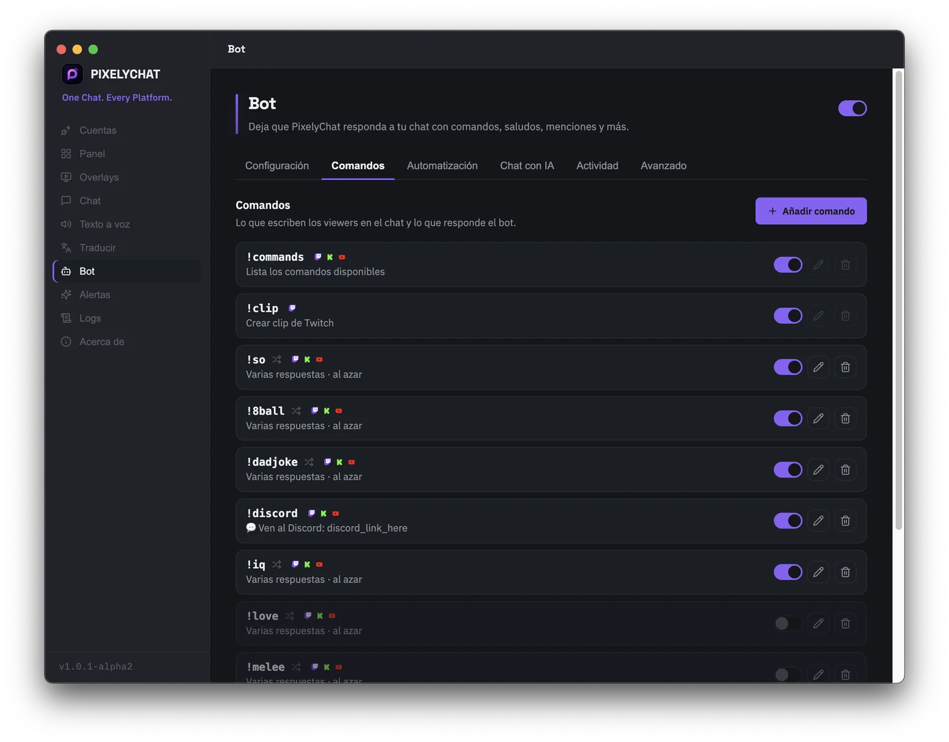
Task: Open the Chat sidebar item
Action: click(127, 200)
